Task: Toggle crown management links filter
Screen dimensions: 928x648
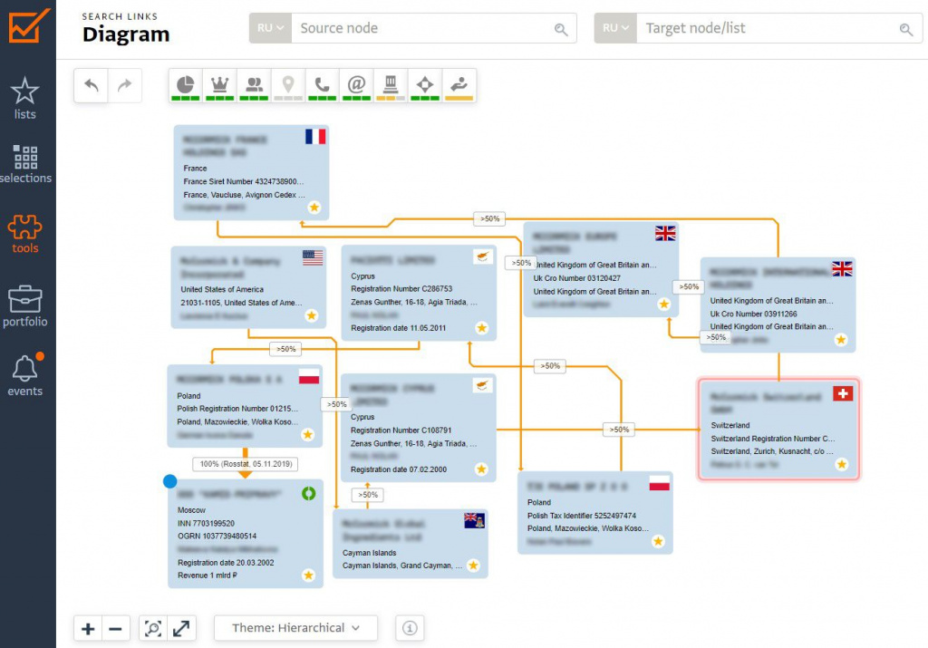Action: [x=219, y=86]
